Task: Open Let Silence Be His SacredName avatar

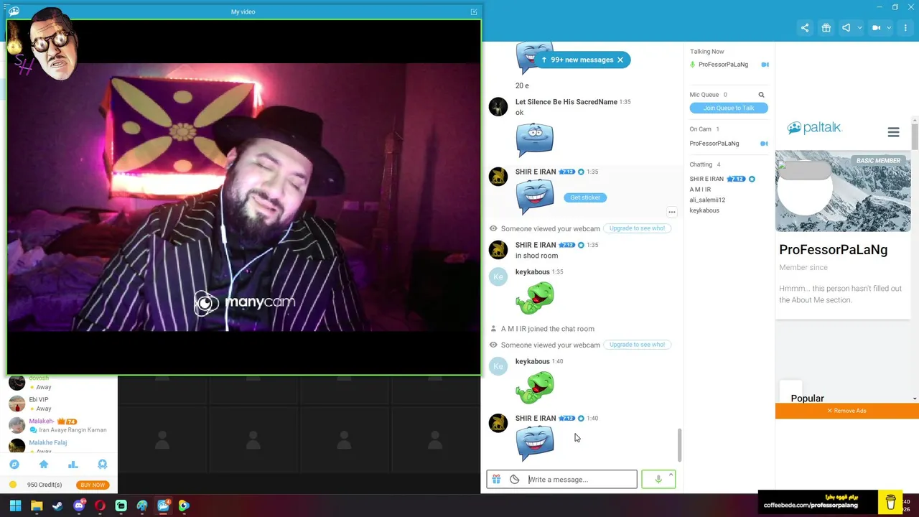Action: coord(498,106)
